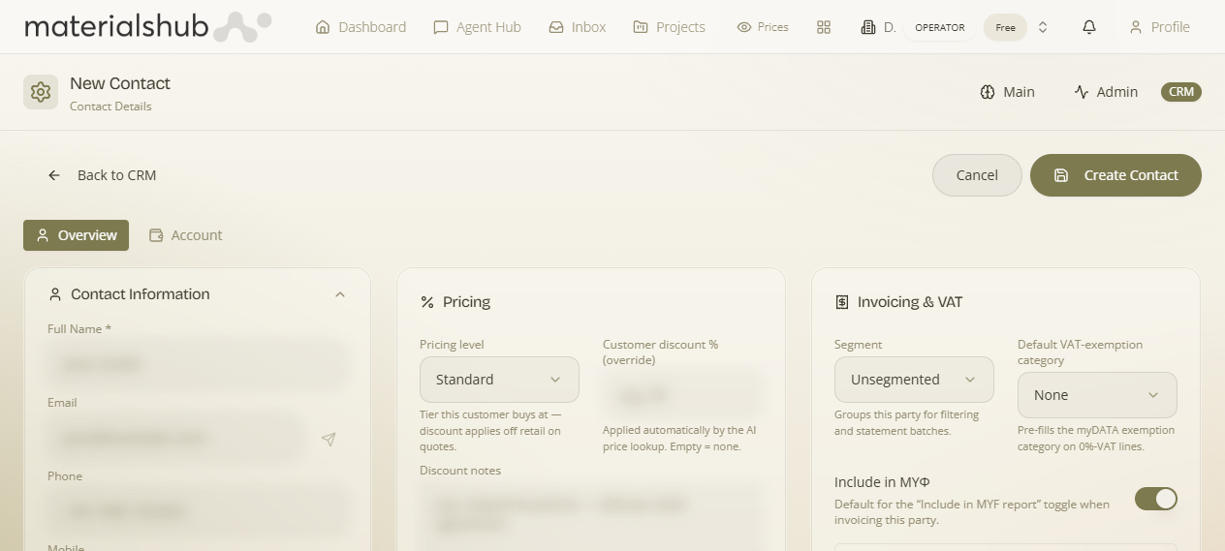Open the Agent Hub page
1225x551 pixels.
coord(477,27)
